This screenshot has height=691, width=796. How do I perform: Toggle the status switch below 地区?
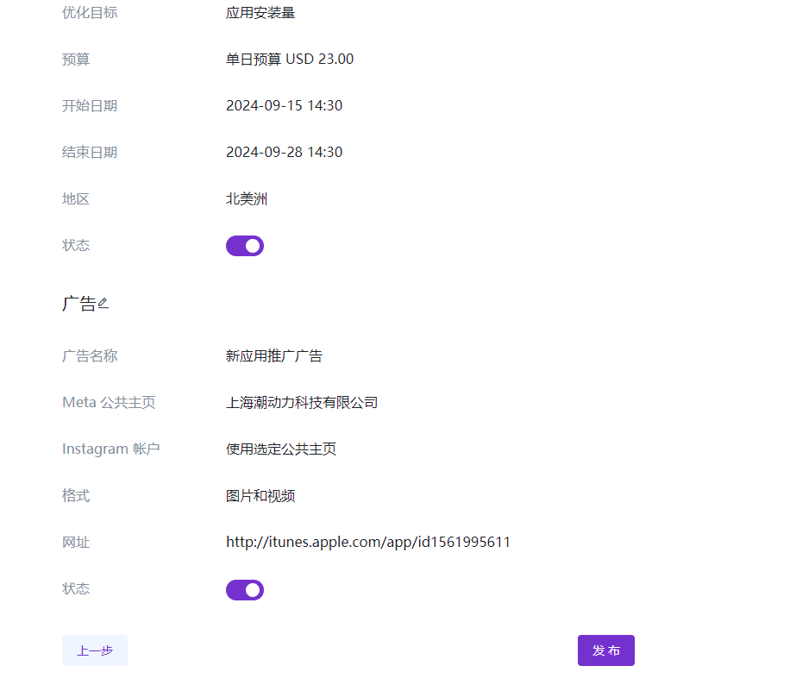pyautogui.click(x=245, y=246)
